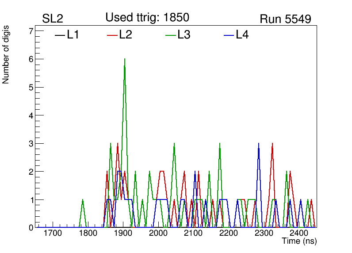Click the isolated green bump near 1800 ns
352x253 pixels.
tap(83, 200)
